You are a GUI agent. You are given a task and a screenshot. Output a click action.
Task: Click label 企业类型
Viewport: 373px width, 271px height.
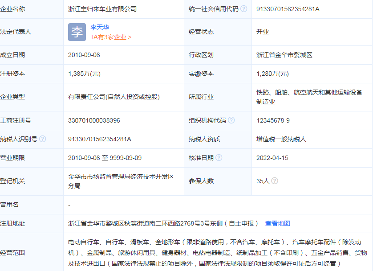12,97
